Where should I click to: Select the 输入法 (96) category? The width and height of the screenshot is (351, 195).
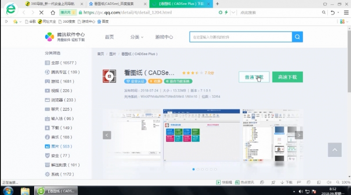click(x=59, y=118)
